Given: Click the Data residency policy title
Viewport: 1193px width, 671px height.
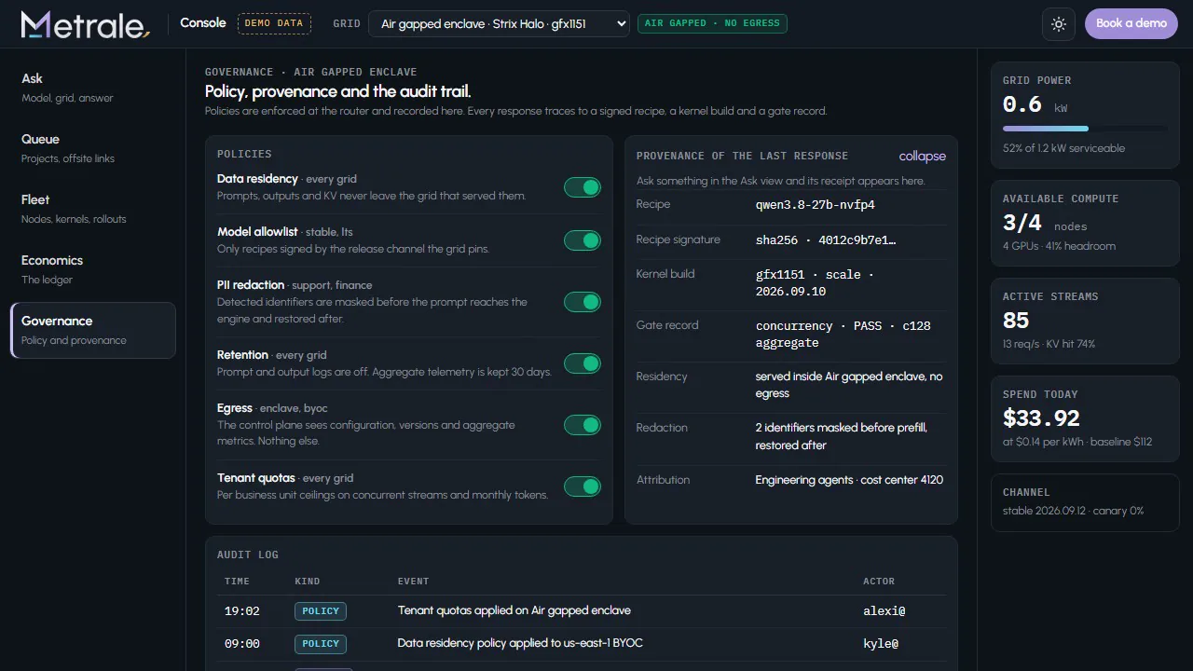Looking at the screenshot, I should coord(257,179).
